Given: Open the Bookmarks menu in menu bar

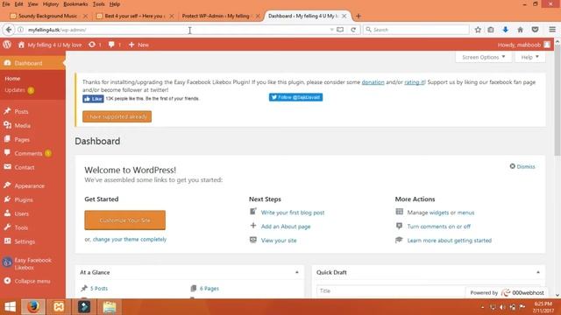Looking at the screenshot, I should coord(75,4).
